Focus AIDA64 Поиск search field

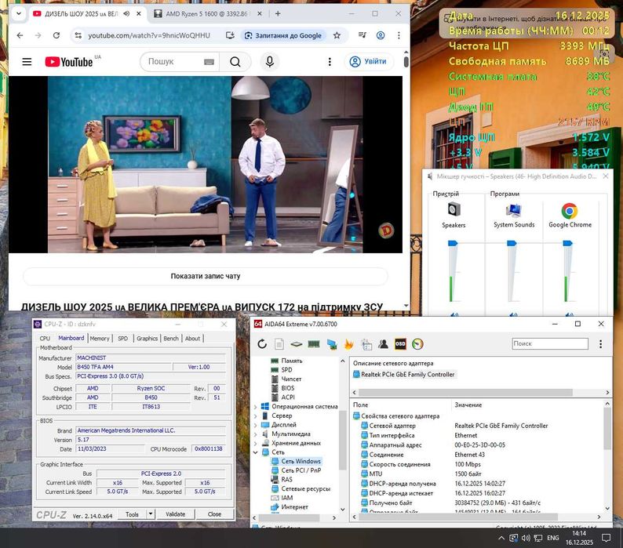point(550,343)
